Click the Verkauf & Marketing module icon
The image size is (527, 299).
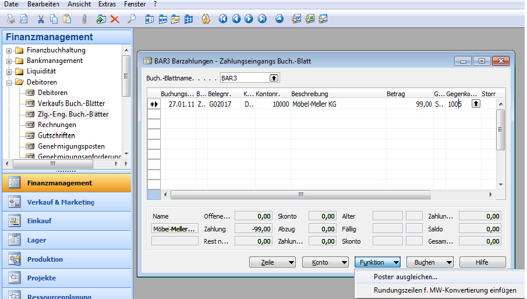tap(15, 202)
